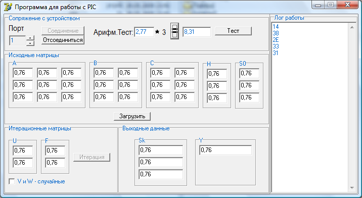Click matrix C third row first cell
This screenshot has height=198, width=362.
click(160, 97)
